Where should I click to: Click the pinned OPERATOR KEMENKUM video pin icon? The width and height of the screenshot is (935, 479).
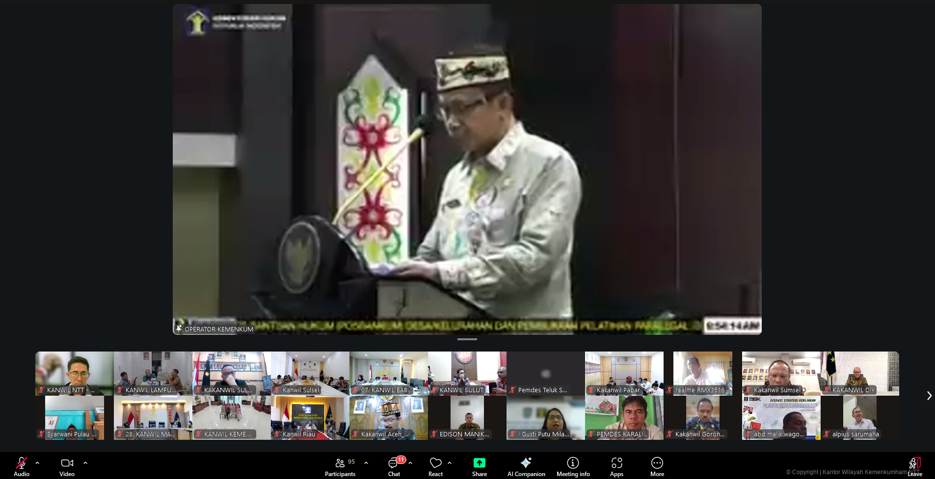(x=179, y=329)
